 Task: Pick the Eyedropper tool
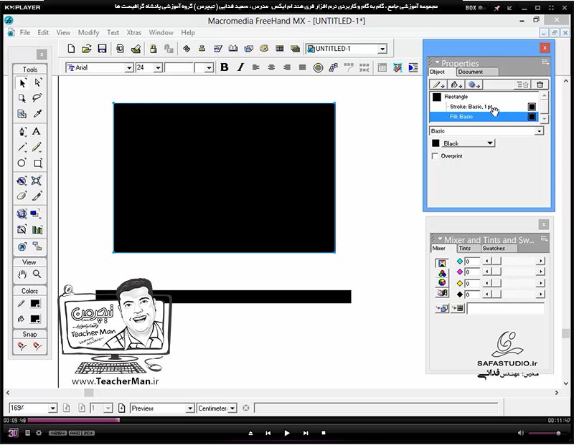click(37, 114)
